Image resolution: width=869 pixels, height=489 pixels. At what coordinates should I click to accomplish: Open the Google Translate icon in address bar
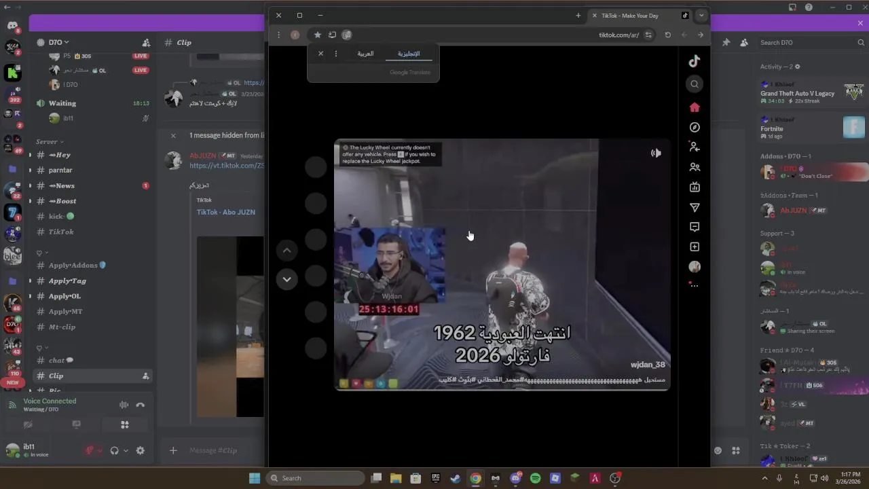pyautogui.click(x=347, y=35)
